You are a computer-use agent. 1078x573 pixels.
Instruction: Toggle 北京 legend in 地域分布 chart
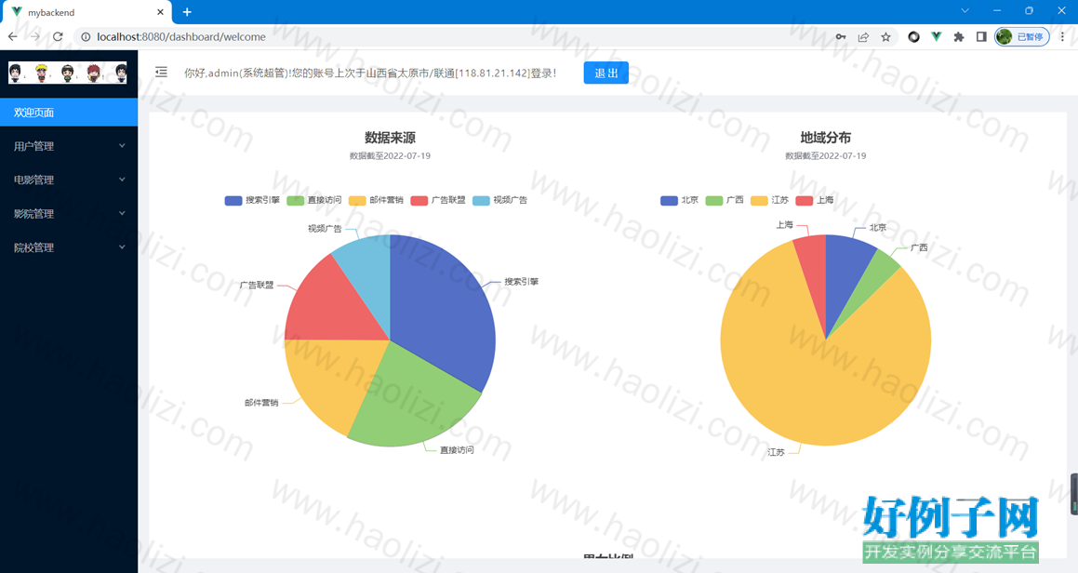pos(679,200)
